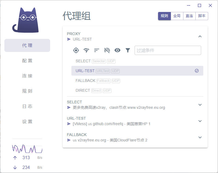Click the hide unavailable proxies icon
218x173 pixels.
click(107, 50)
